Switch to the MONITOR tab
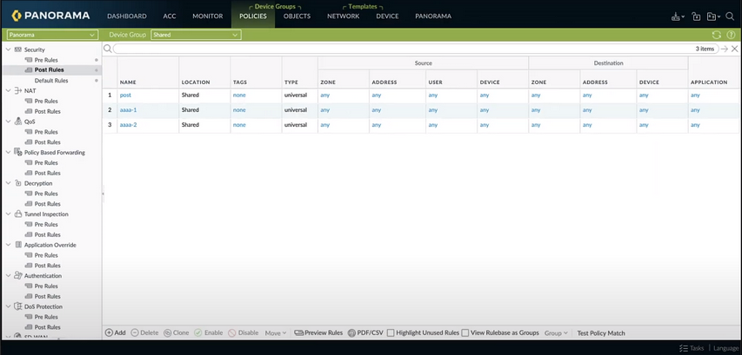This screenshot has width=742, height=355. click(208, 16)
